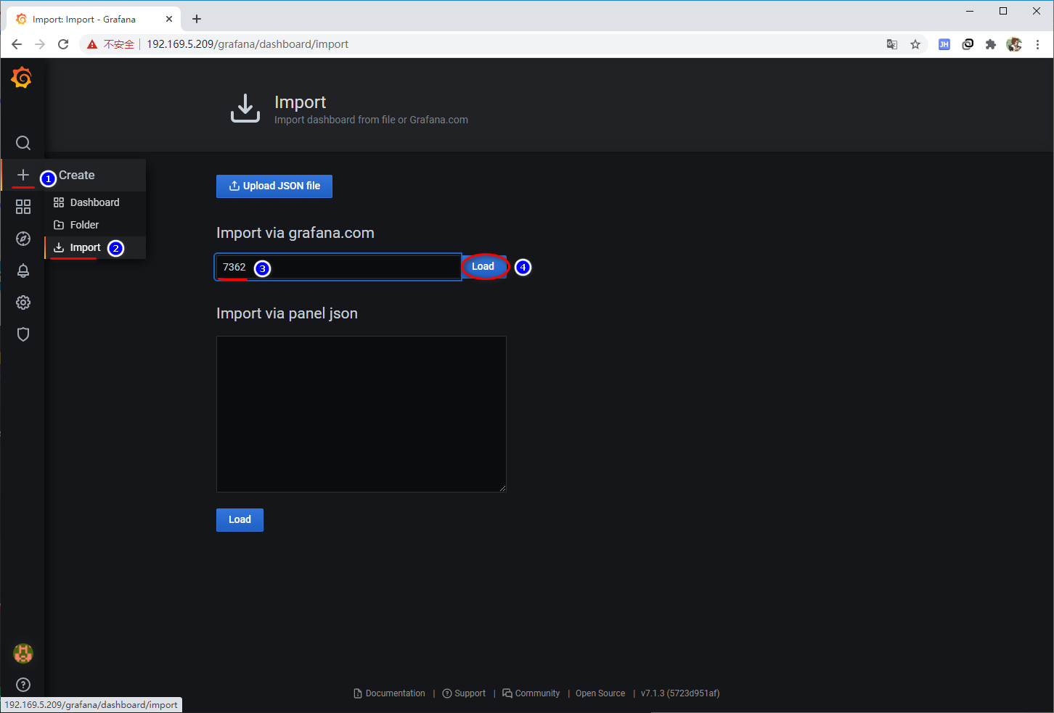Image resolution: width=1054 pixels, height=713 pixels.
Task: Open the search magnifier in sidebar
Action: pos(23,143)
